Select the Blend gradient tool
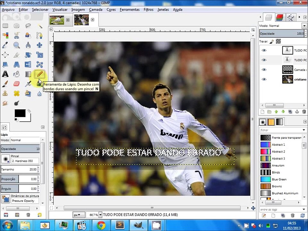This screenshot has height=231, width=308. [x=28, y=74]
